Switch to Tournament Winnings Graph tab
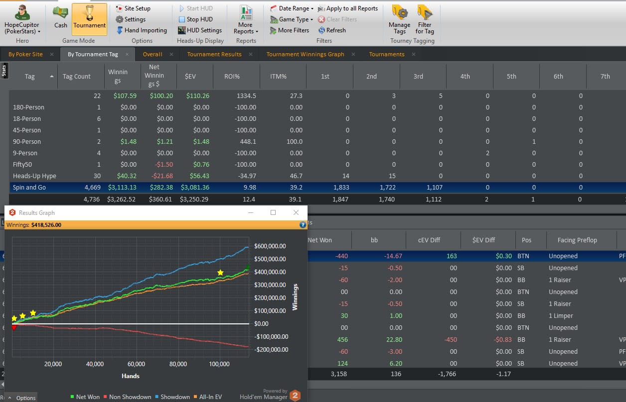 (x=305, y=54)
